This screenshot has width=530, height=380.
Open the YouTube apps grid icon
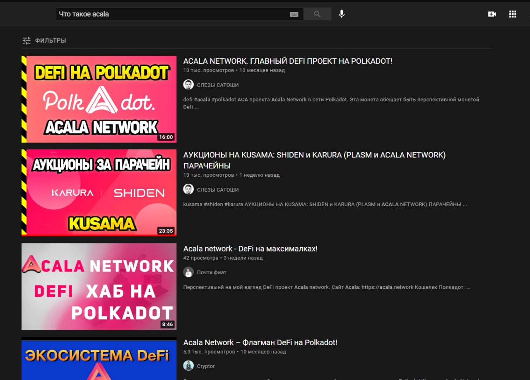(x=513, y=14)
